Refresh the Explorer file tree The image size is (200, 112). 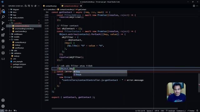[x=32, y=6]
